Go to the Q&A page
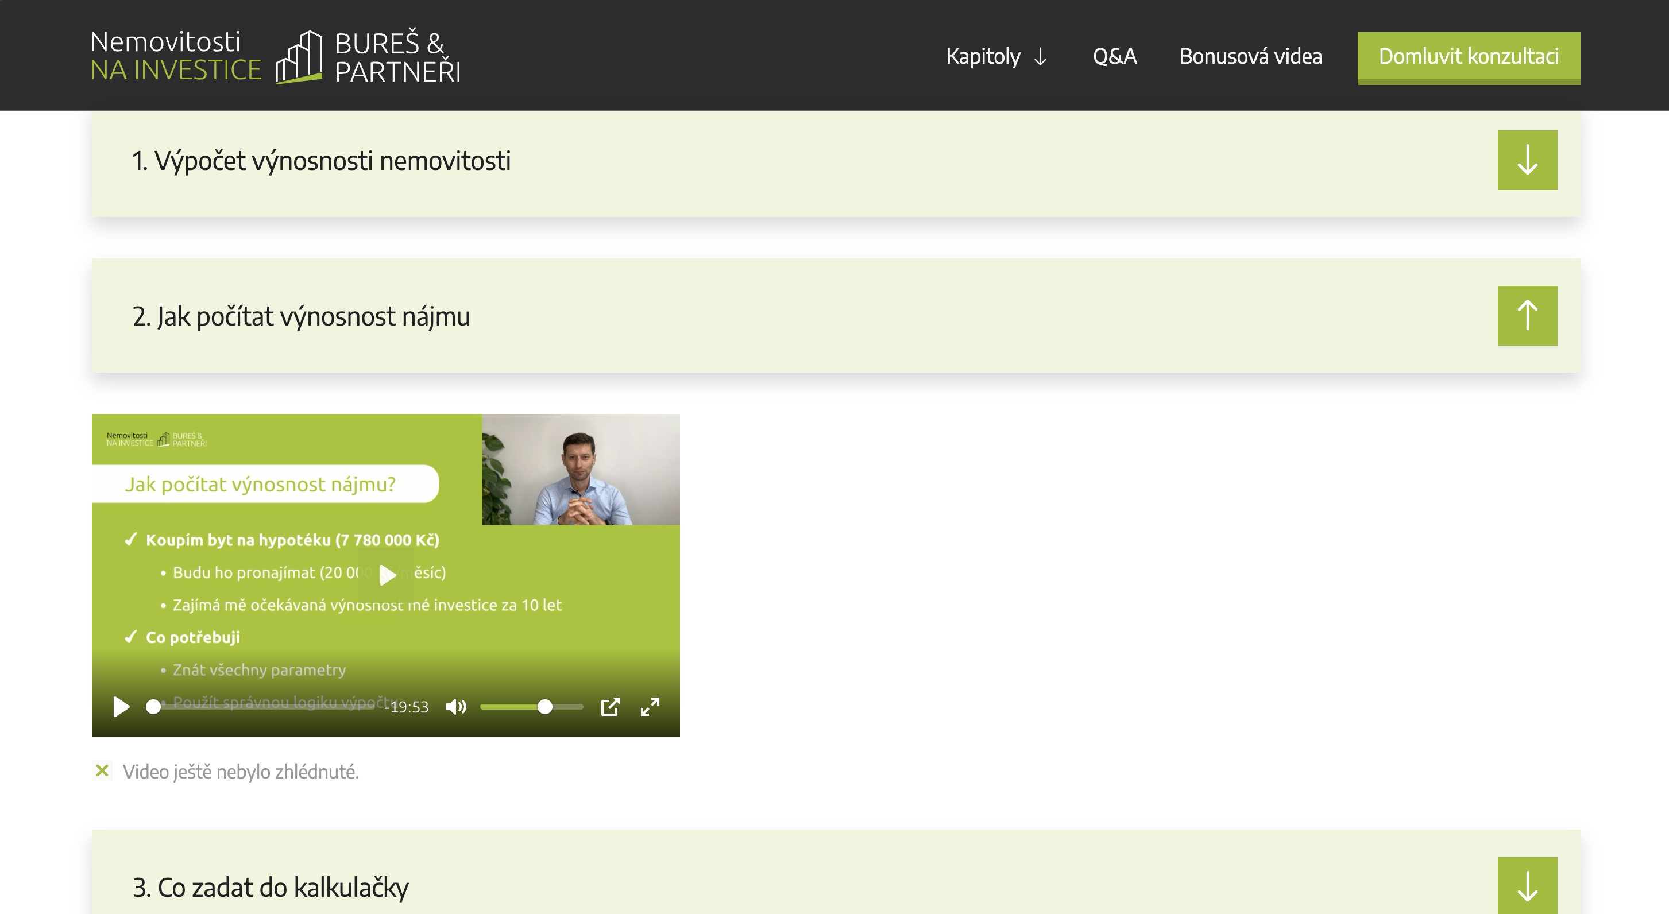The image size is (1669, 914). pos(1114,56)
